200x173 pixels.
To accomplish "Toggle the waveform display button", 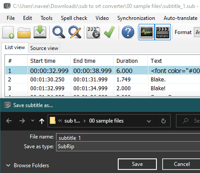I will pyautogui.click(x=147, y=32).
